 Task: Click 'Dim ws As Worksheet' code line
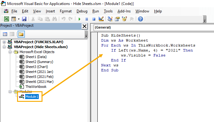[x=125, y=40]
